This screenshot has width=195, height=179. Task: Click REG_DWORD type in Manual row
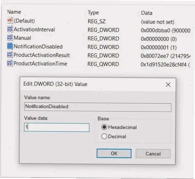[x=103, y=39]
